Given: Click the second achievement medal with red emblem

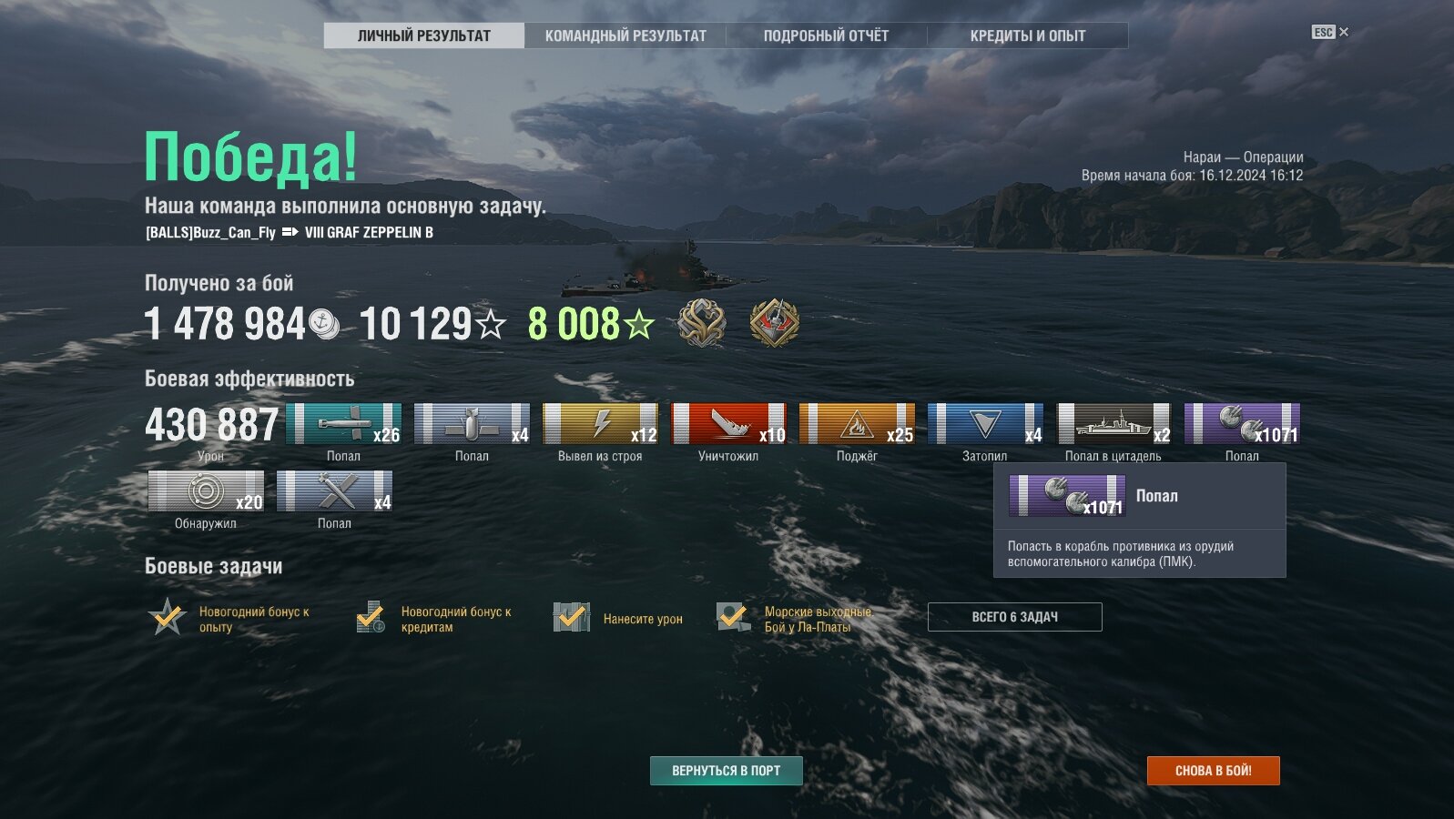Looking at the screenshot, I should click(x=775, y=322).
